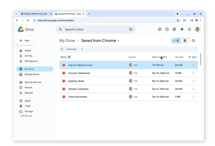Open more actions for Vacation_Intinerary
215x146 pixels.
coord(193,89)
